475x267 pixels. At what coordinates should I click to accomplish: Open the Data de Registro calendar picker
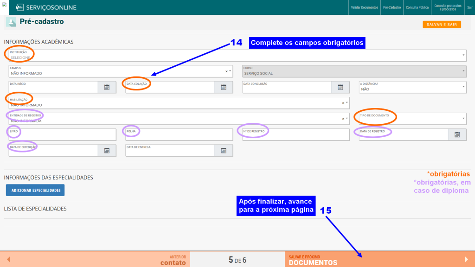tap(457, 135)
